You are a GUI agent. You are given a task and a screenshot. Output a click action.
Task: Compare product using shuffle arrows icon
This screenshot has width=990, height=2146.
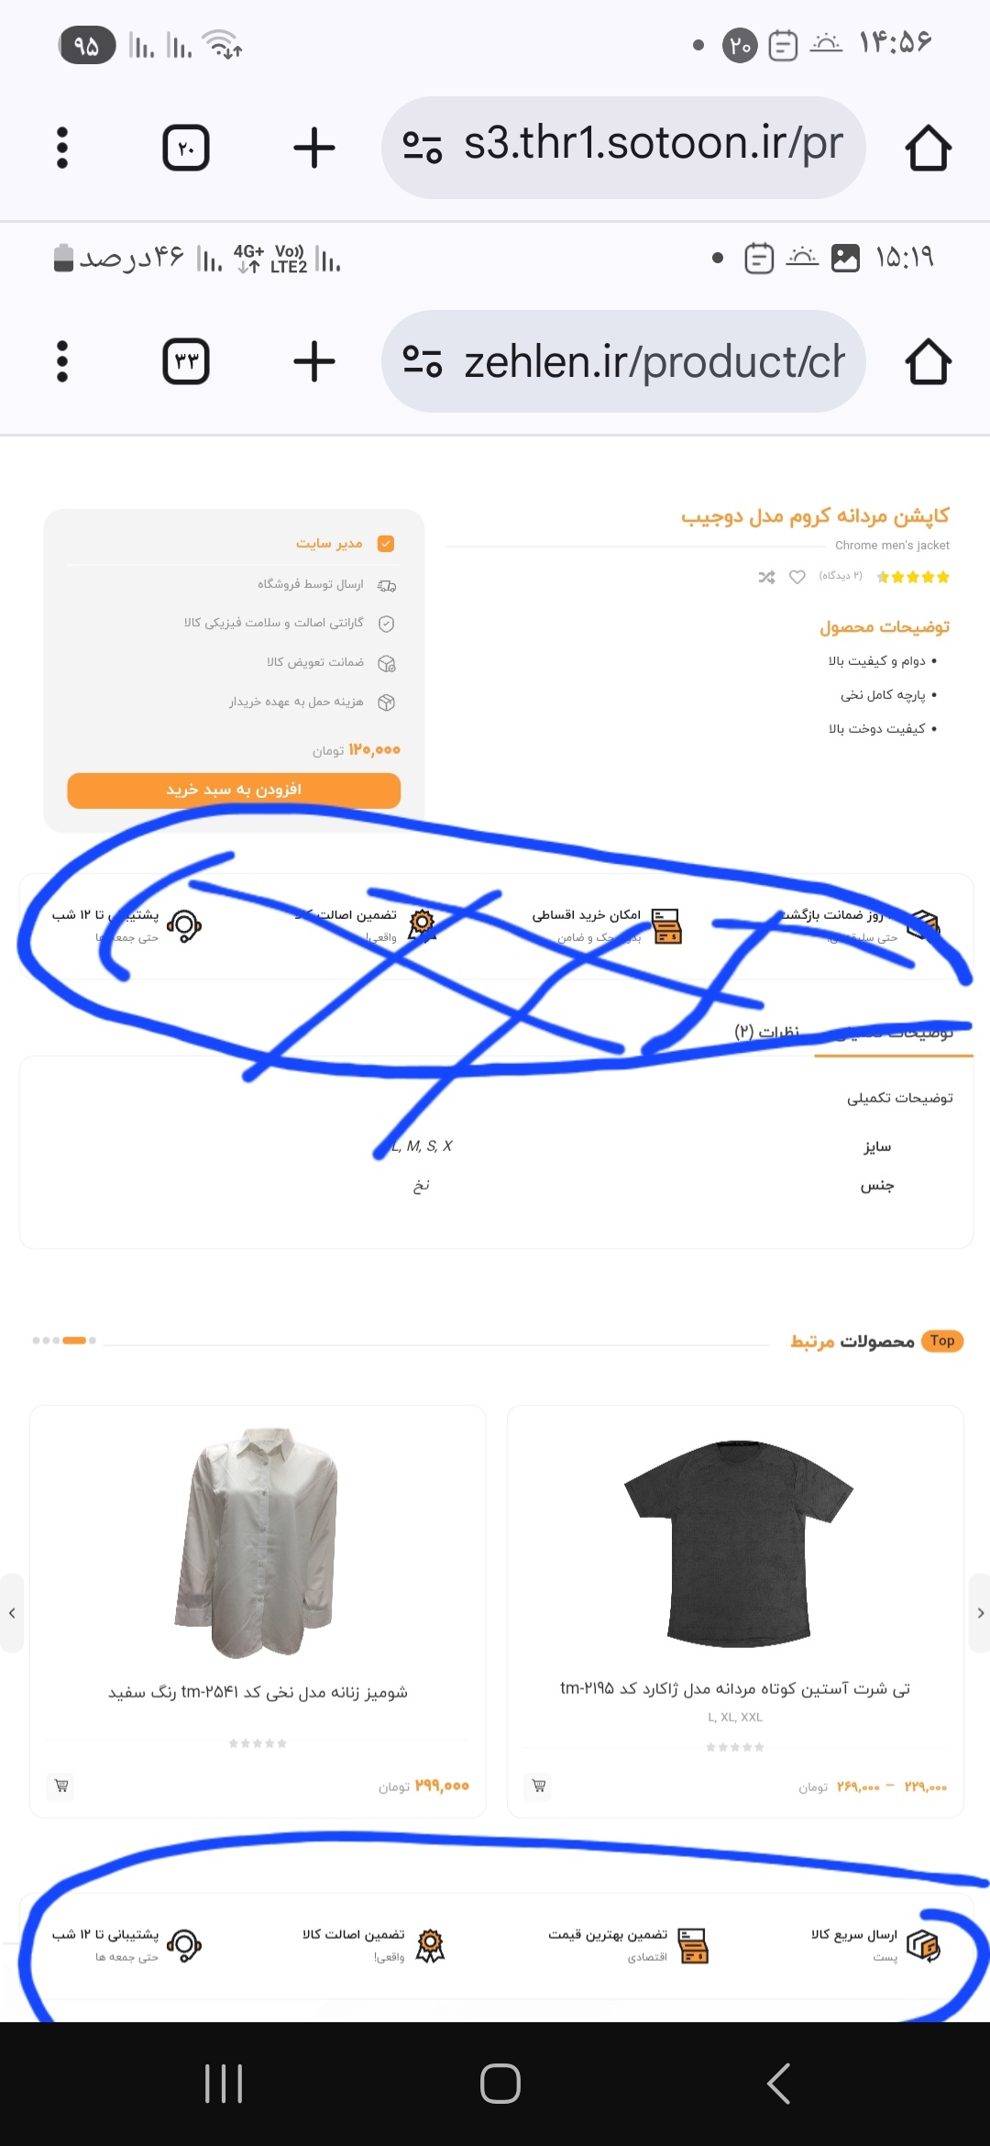click(767, 577)
